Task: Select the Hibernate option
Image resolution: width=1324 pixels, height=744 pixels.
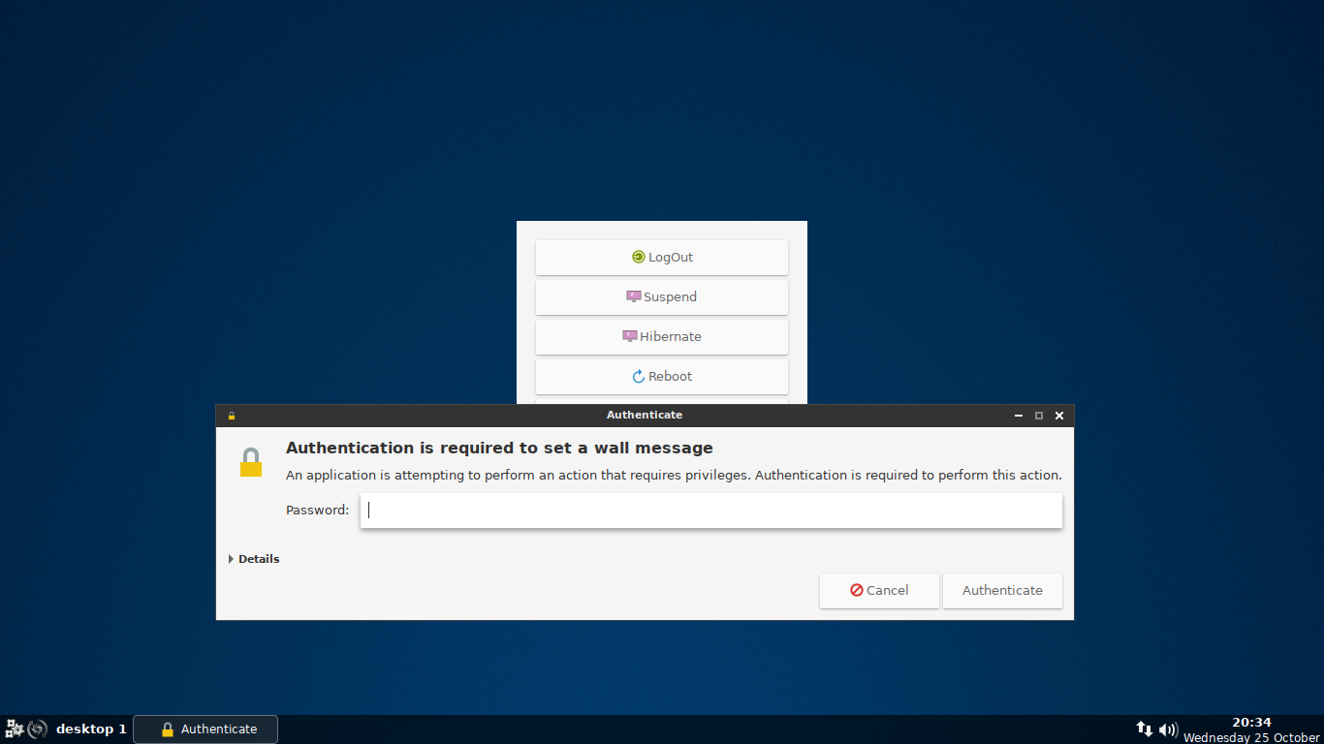Action: tap(662, 337)
